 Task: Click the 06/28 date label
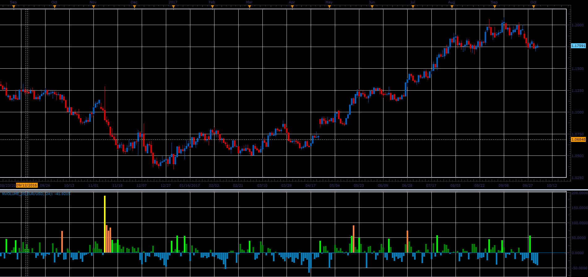click(x=407, y=185)
